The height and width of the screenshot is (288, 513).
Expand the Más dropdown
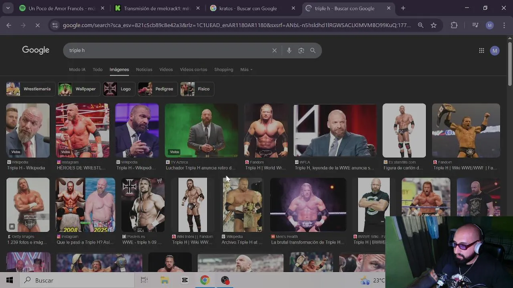pyautogui.click(x=246, y=70)
